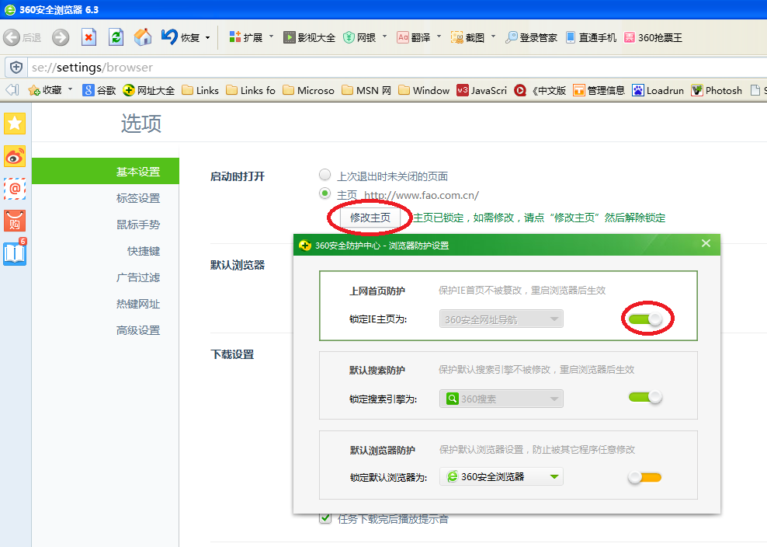Open the MSN 网 bookmark folder
This screenshot has height=547, width=767.
(x=366, y=90)
